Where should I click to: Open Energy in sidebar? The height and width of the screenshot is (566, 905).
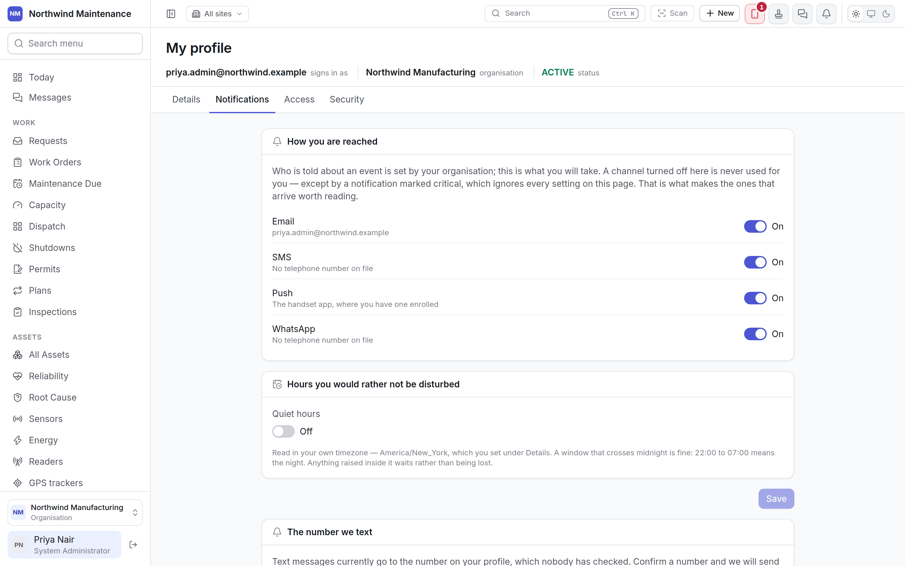point(75,440)
